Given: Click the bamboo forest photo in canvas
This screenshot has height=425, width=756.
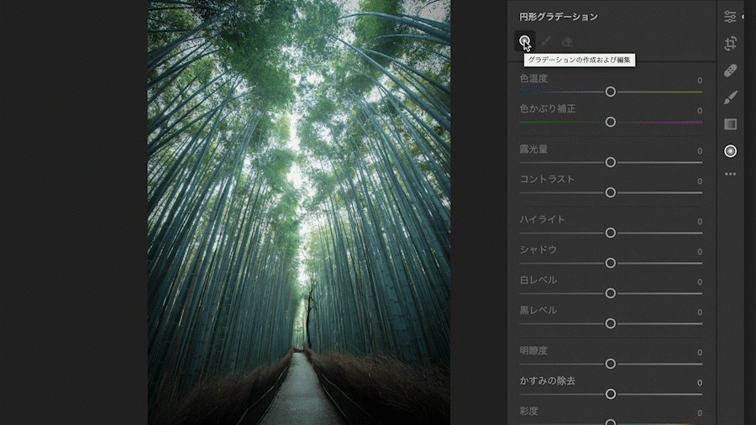Looking at the screenshot, I should (x=299, y=212).
